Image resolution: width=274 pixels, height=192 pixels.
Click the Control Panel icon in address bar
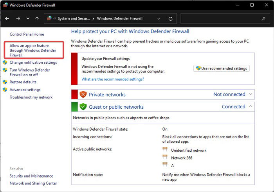click(49, 18)
